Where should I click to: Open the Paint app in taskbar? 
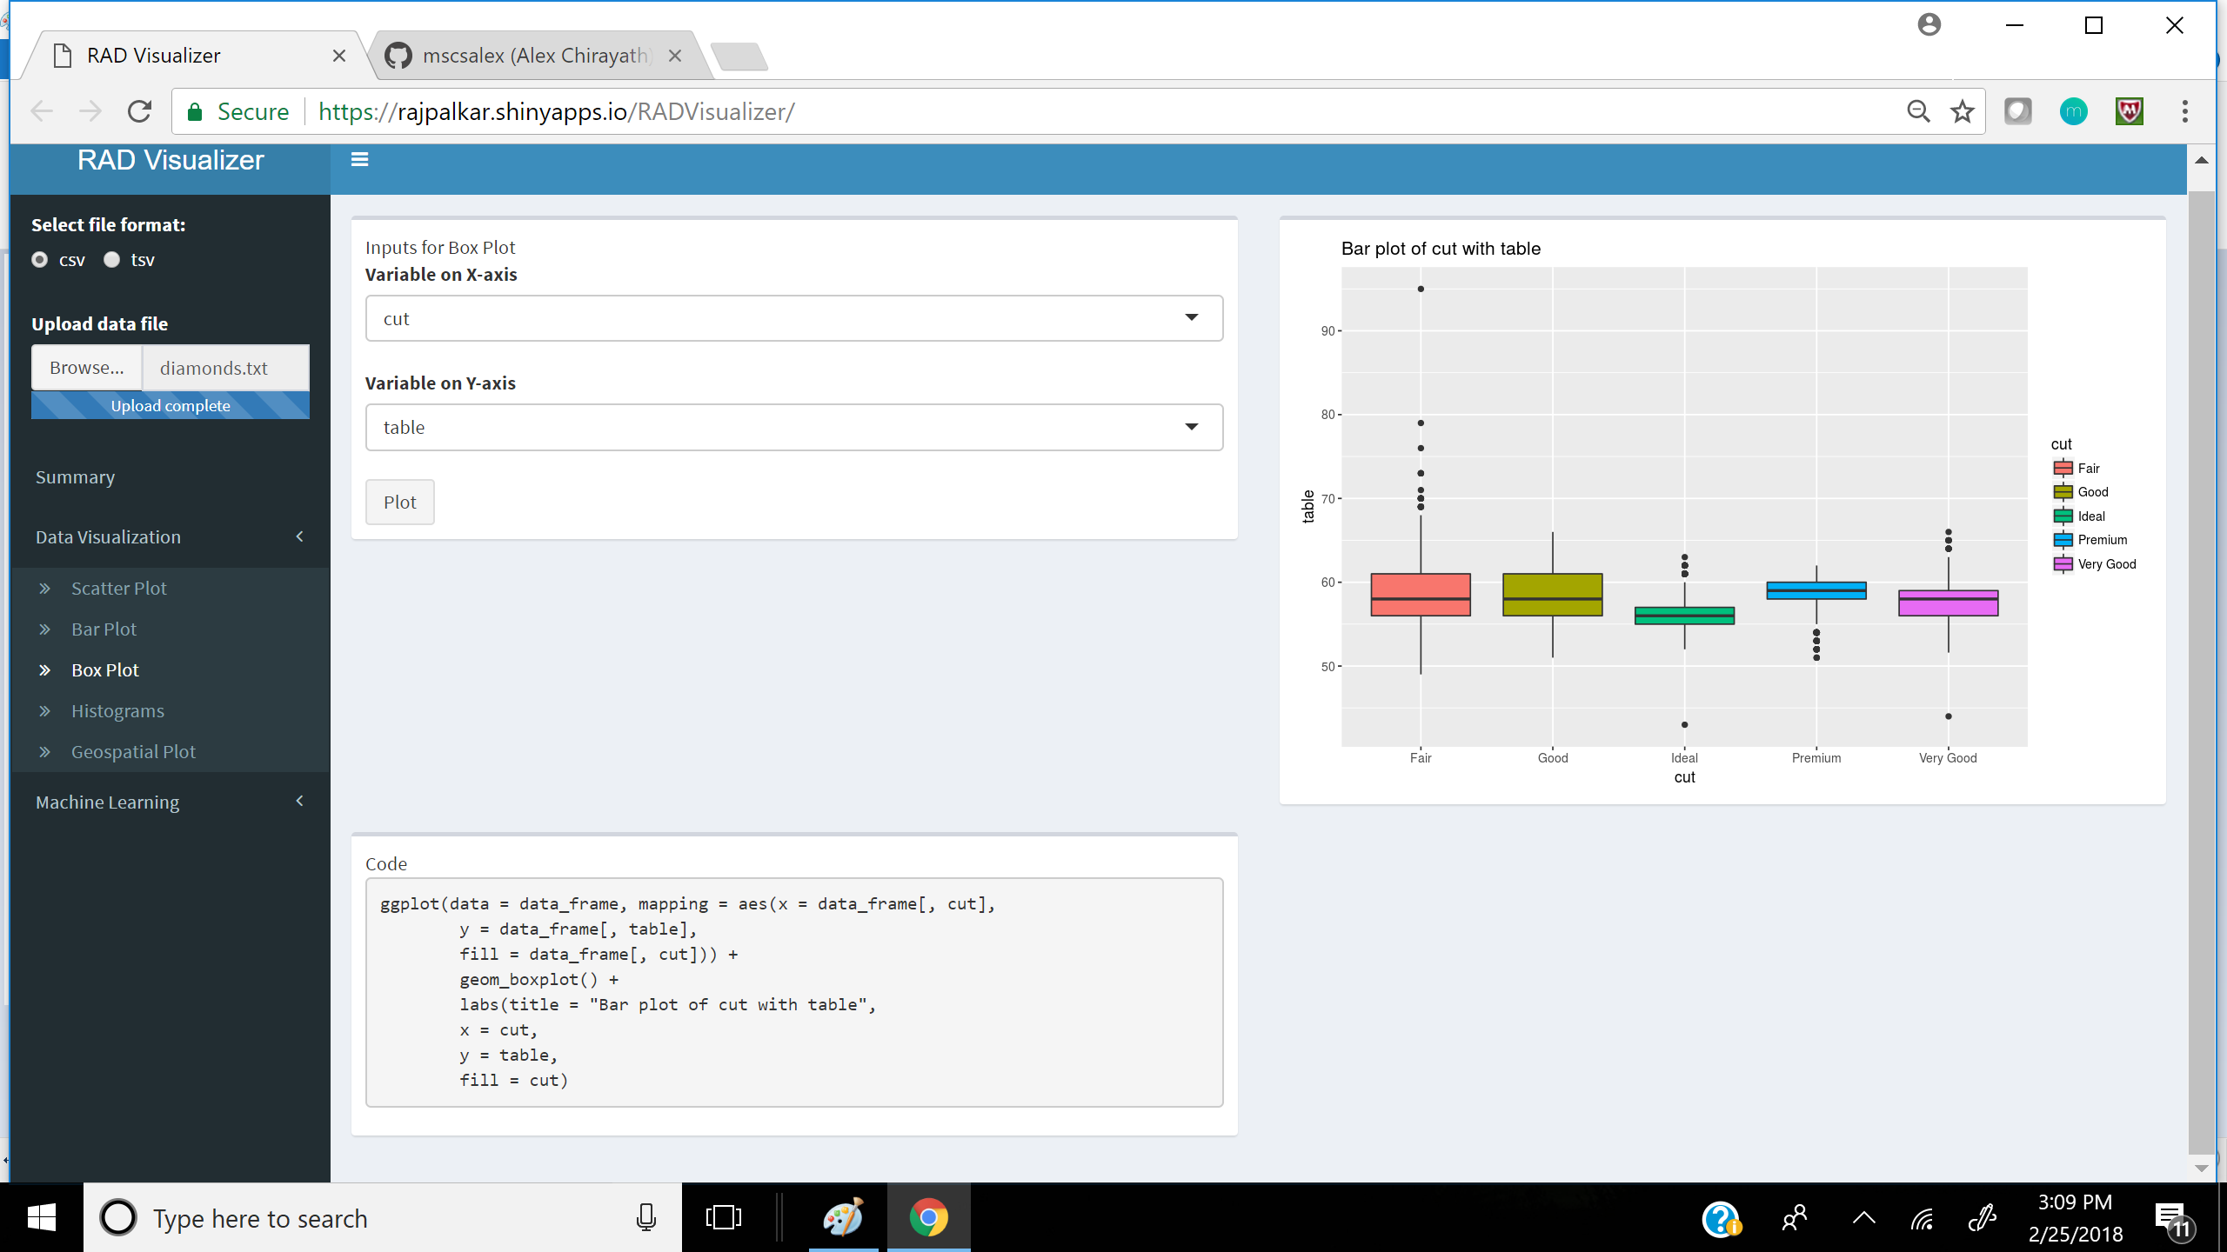click(x=842, y=1217)
